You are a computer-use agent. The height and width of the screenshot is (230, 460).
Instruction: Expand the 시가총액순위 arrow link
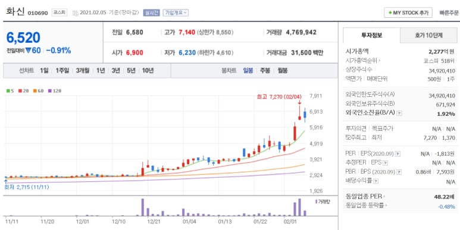coord(379,61)
